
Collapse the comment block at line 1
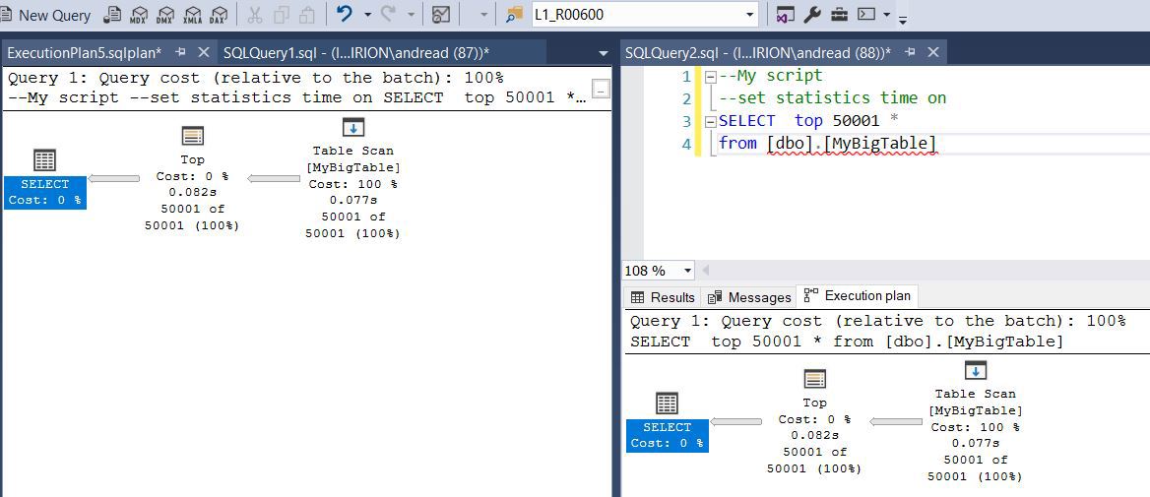(x=709, y=76)
